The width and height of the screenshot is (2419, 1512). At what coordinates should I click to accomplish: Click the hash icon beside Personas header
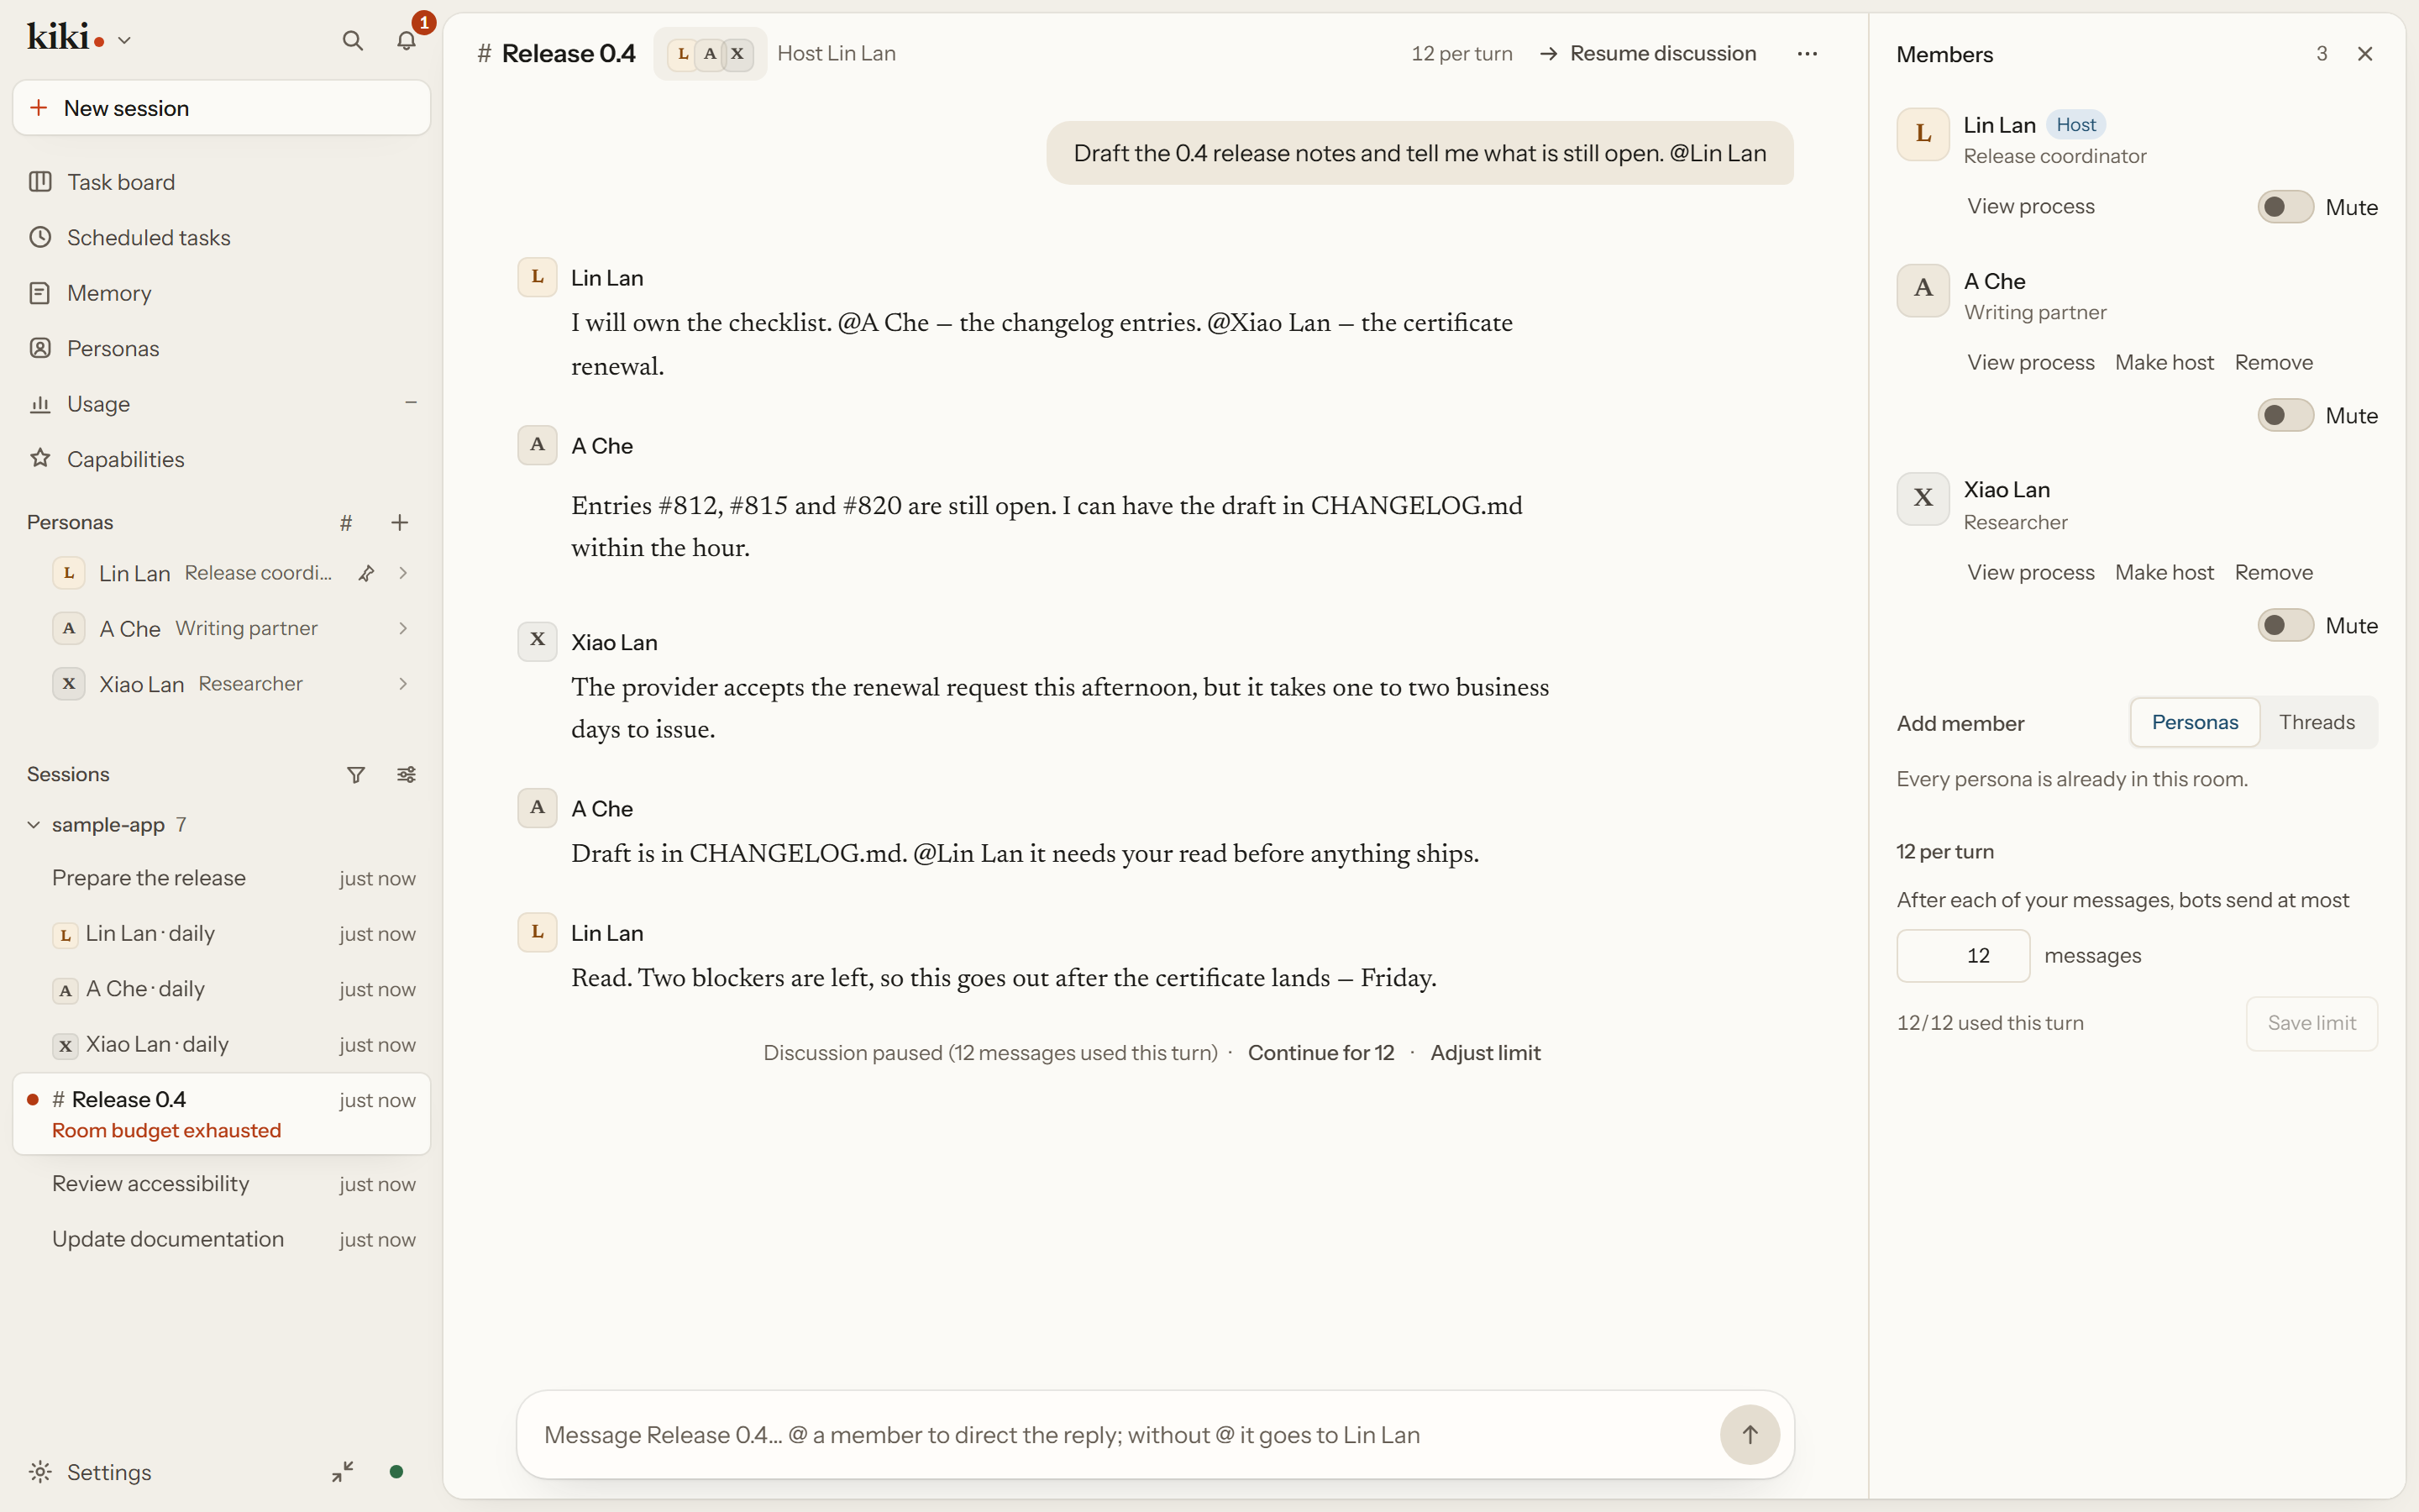click(x=346, y=523)
